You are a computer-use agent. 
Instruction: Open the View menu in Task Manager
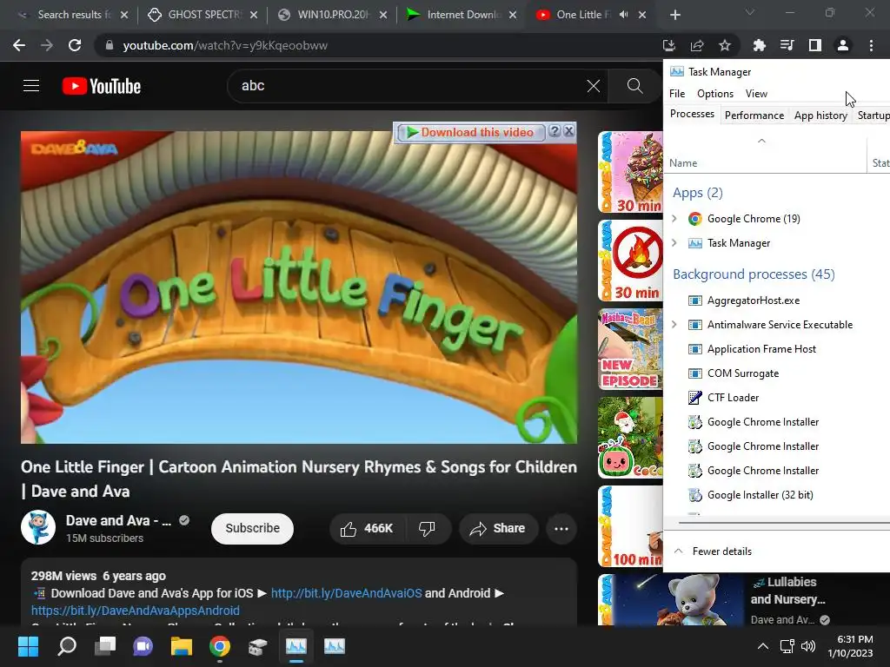click(x=757, y=94)
